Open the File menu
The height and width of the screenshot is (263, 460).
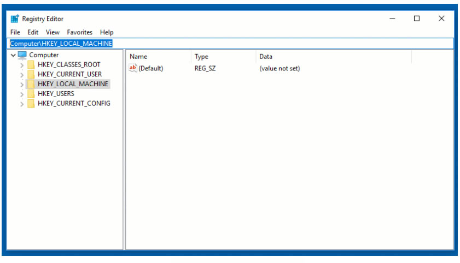click(x=15, y=32)
